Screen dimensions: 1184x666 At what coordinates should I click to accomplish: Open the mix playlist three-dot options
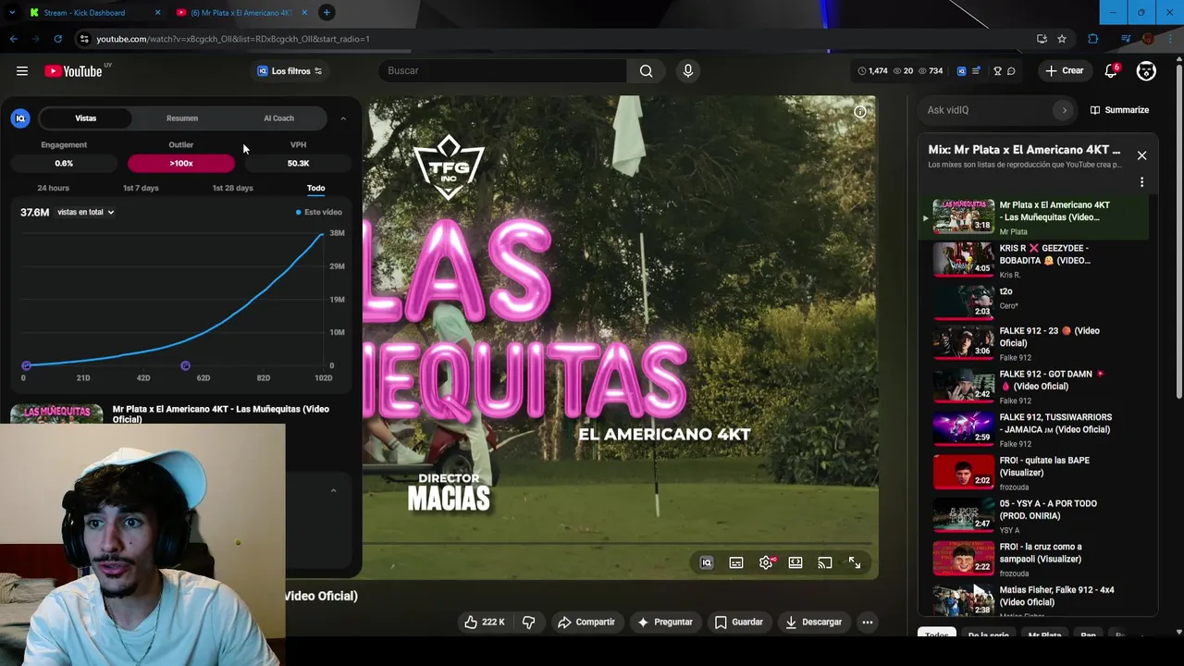coord(1141,182)
